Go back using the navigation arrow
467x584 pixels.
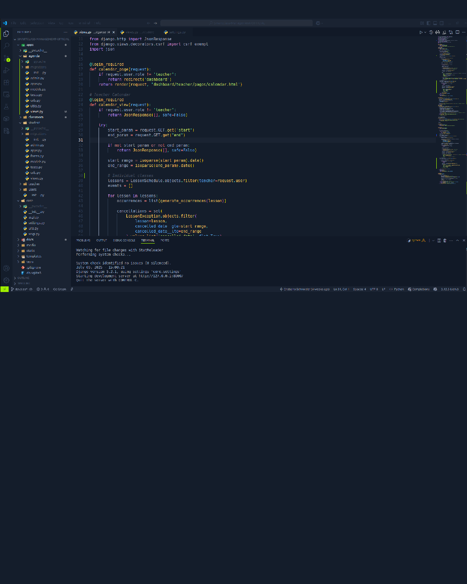(149, 23)
